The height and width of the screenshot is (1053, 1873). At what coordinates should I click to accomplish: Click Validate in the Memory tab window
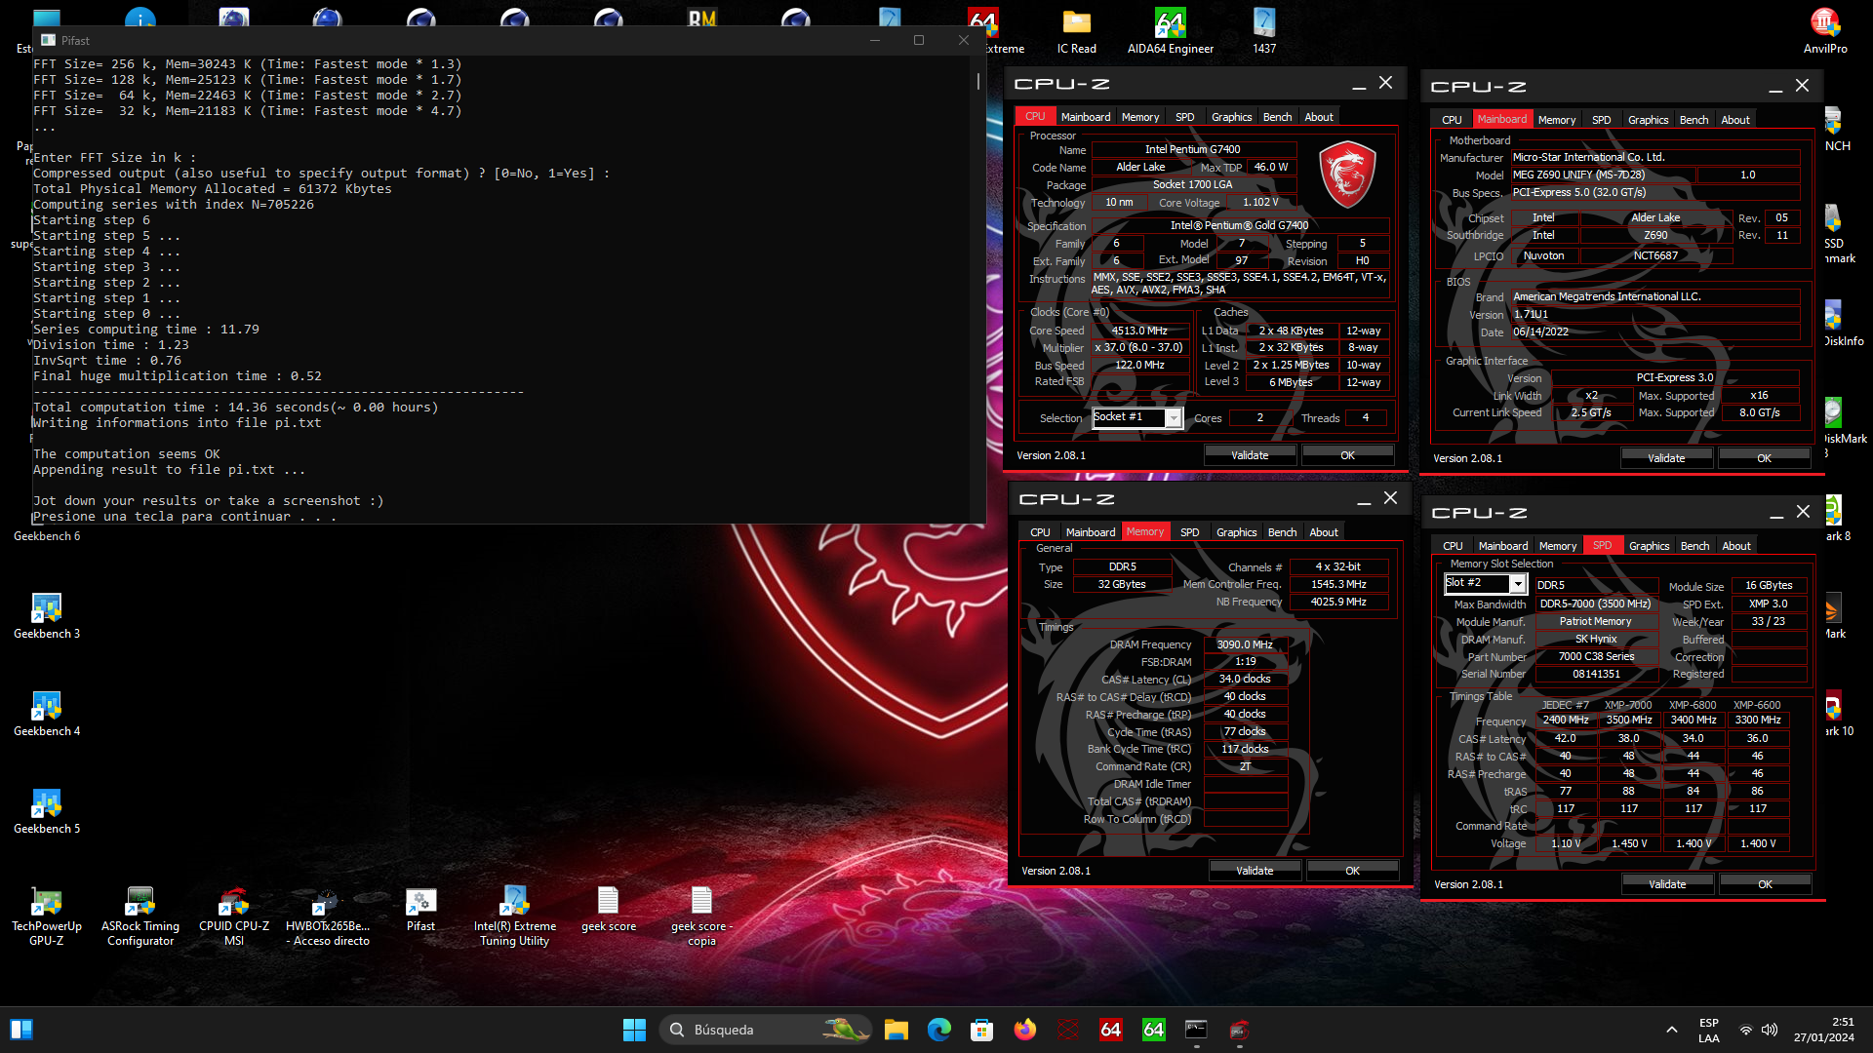(1255, 871)
